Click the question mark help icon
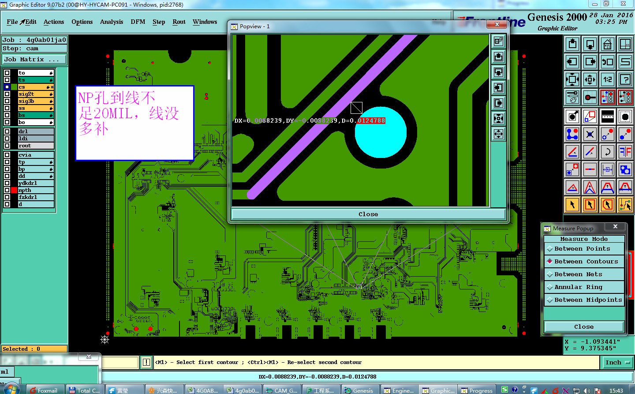 [x=625, y=79]
